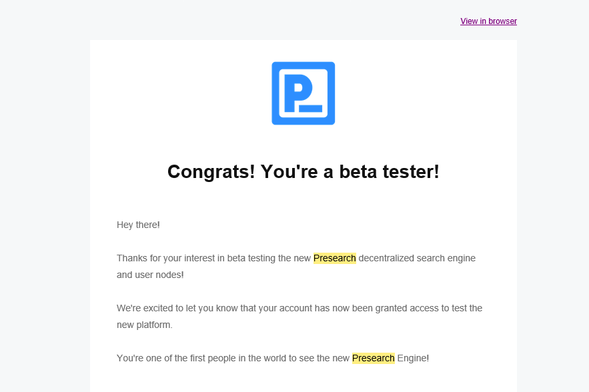Click the "beta tester!" words in the heading
Viewport: 589px width, 392px height.
click(389, 172)
